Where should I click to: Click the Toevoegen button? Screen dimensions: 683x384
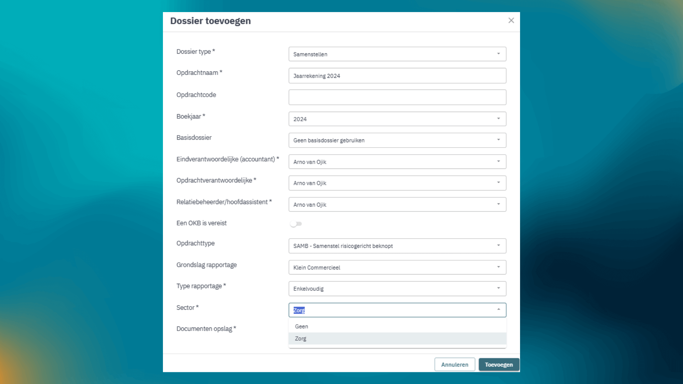click(x=499, y=364)
